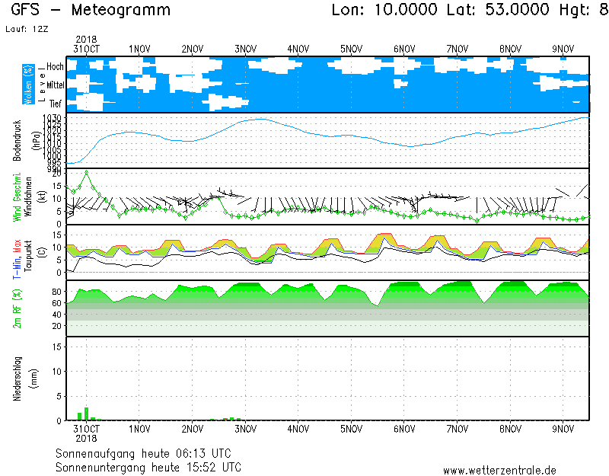
Task: Click the 9NOV marker on the bottom time axis
Action: [x=563, y=430]
